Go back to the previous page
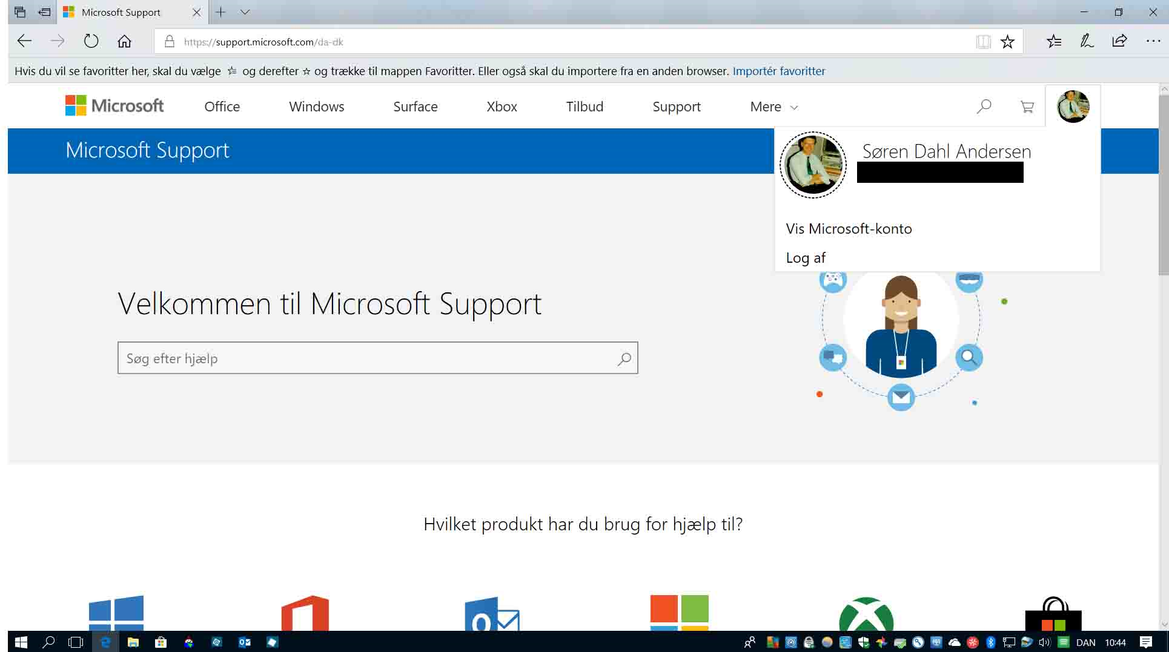 tap(24, 41)
